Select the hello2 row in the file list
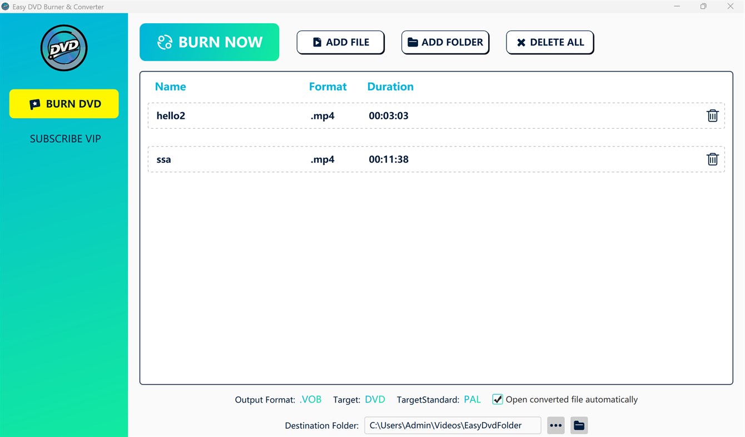This screenshot has height=437, width=745. tap(389, 115)
